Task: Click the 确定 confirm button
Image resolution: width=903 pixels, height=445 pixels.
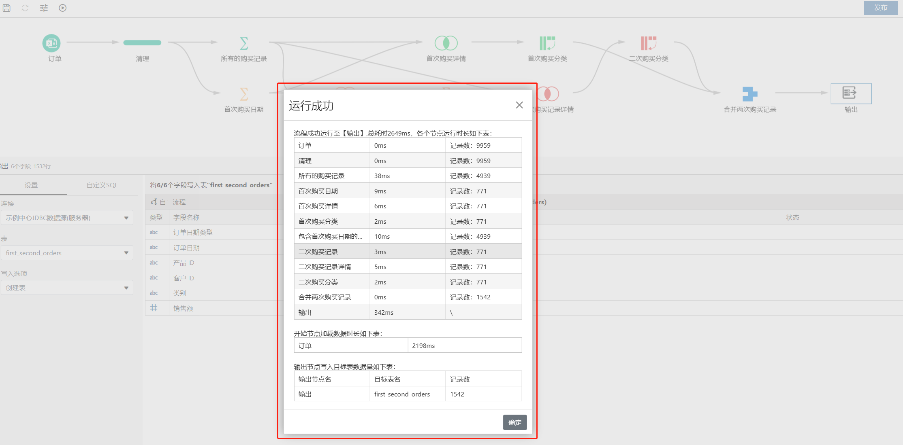Action: click(515, 422)
